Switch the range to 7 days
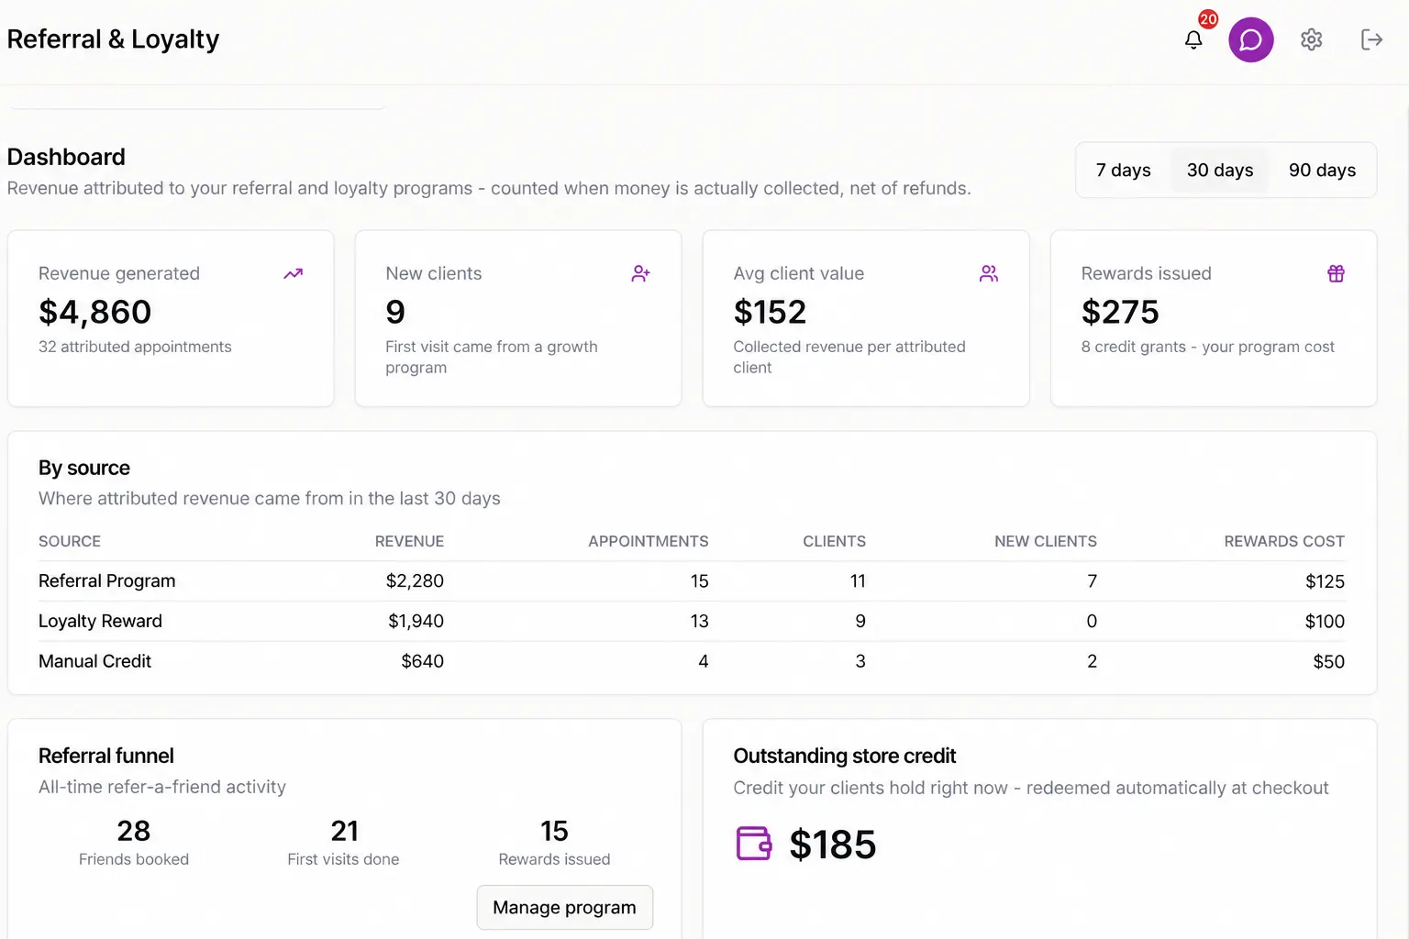Viewport: 1409px width, 939px height. pos(1124,170)
